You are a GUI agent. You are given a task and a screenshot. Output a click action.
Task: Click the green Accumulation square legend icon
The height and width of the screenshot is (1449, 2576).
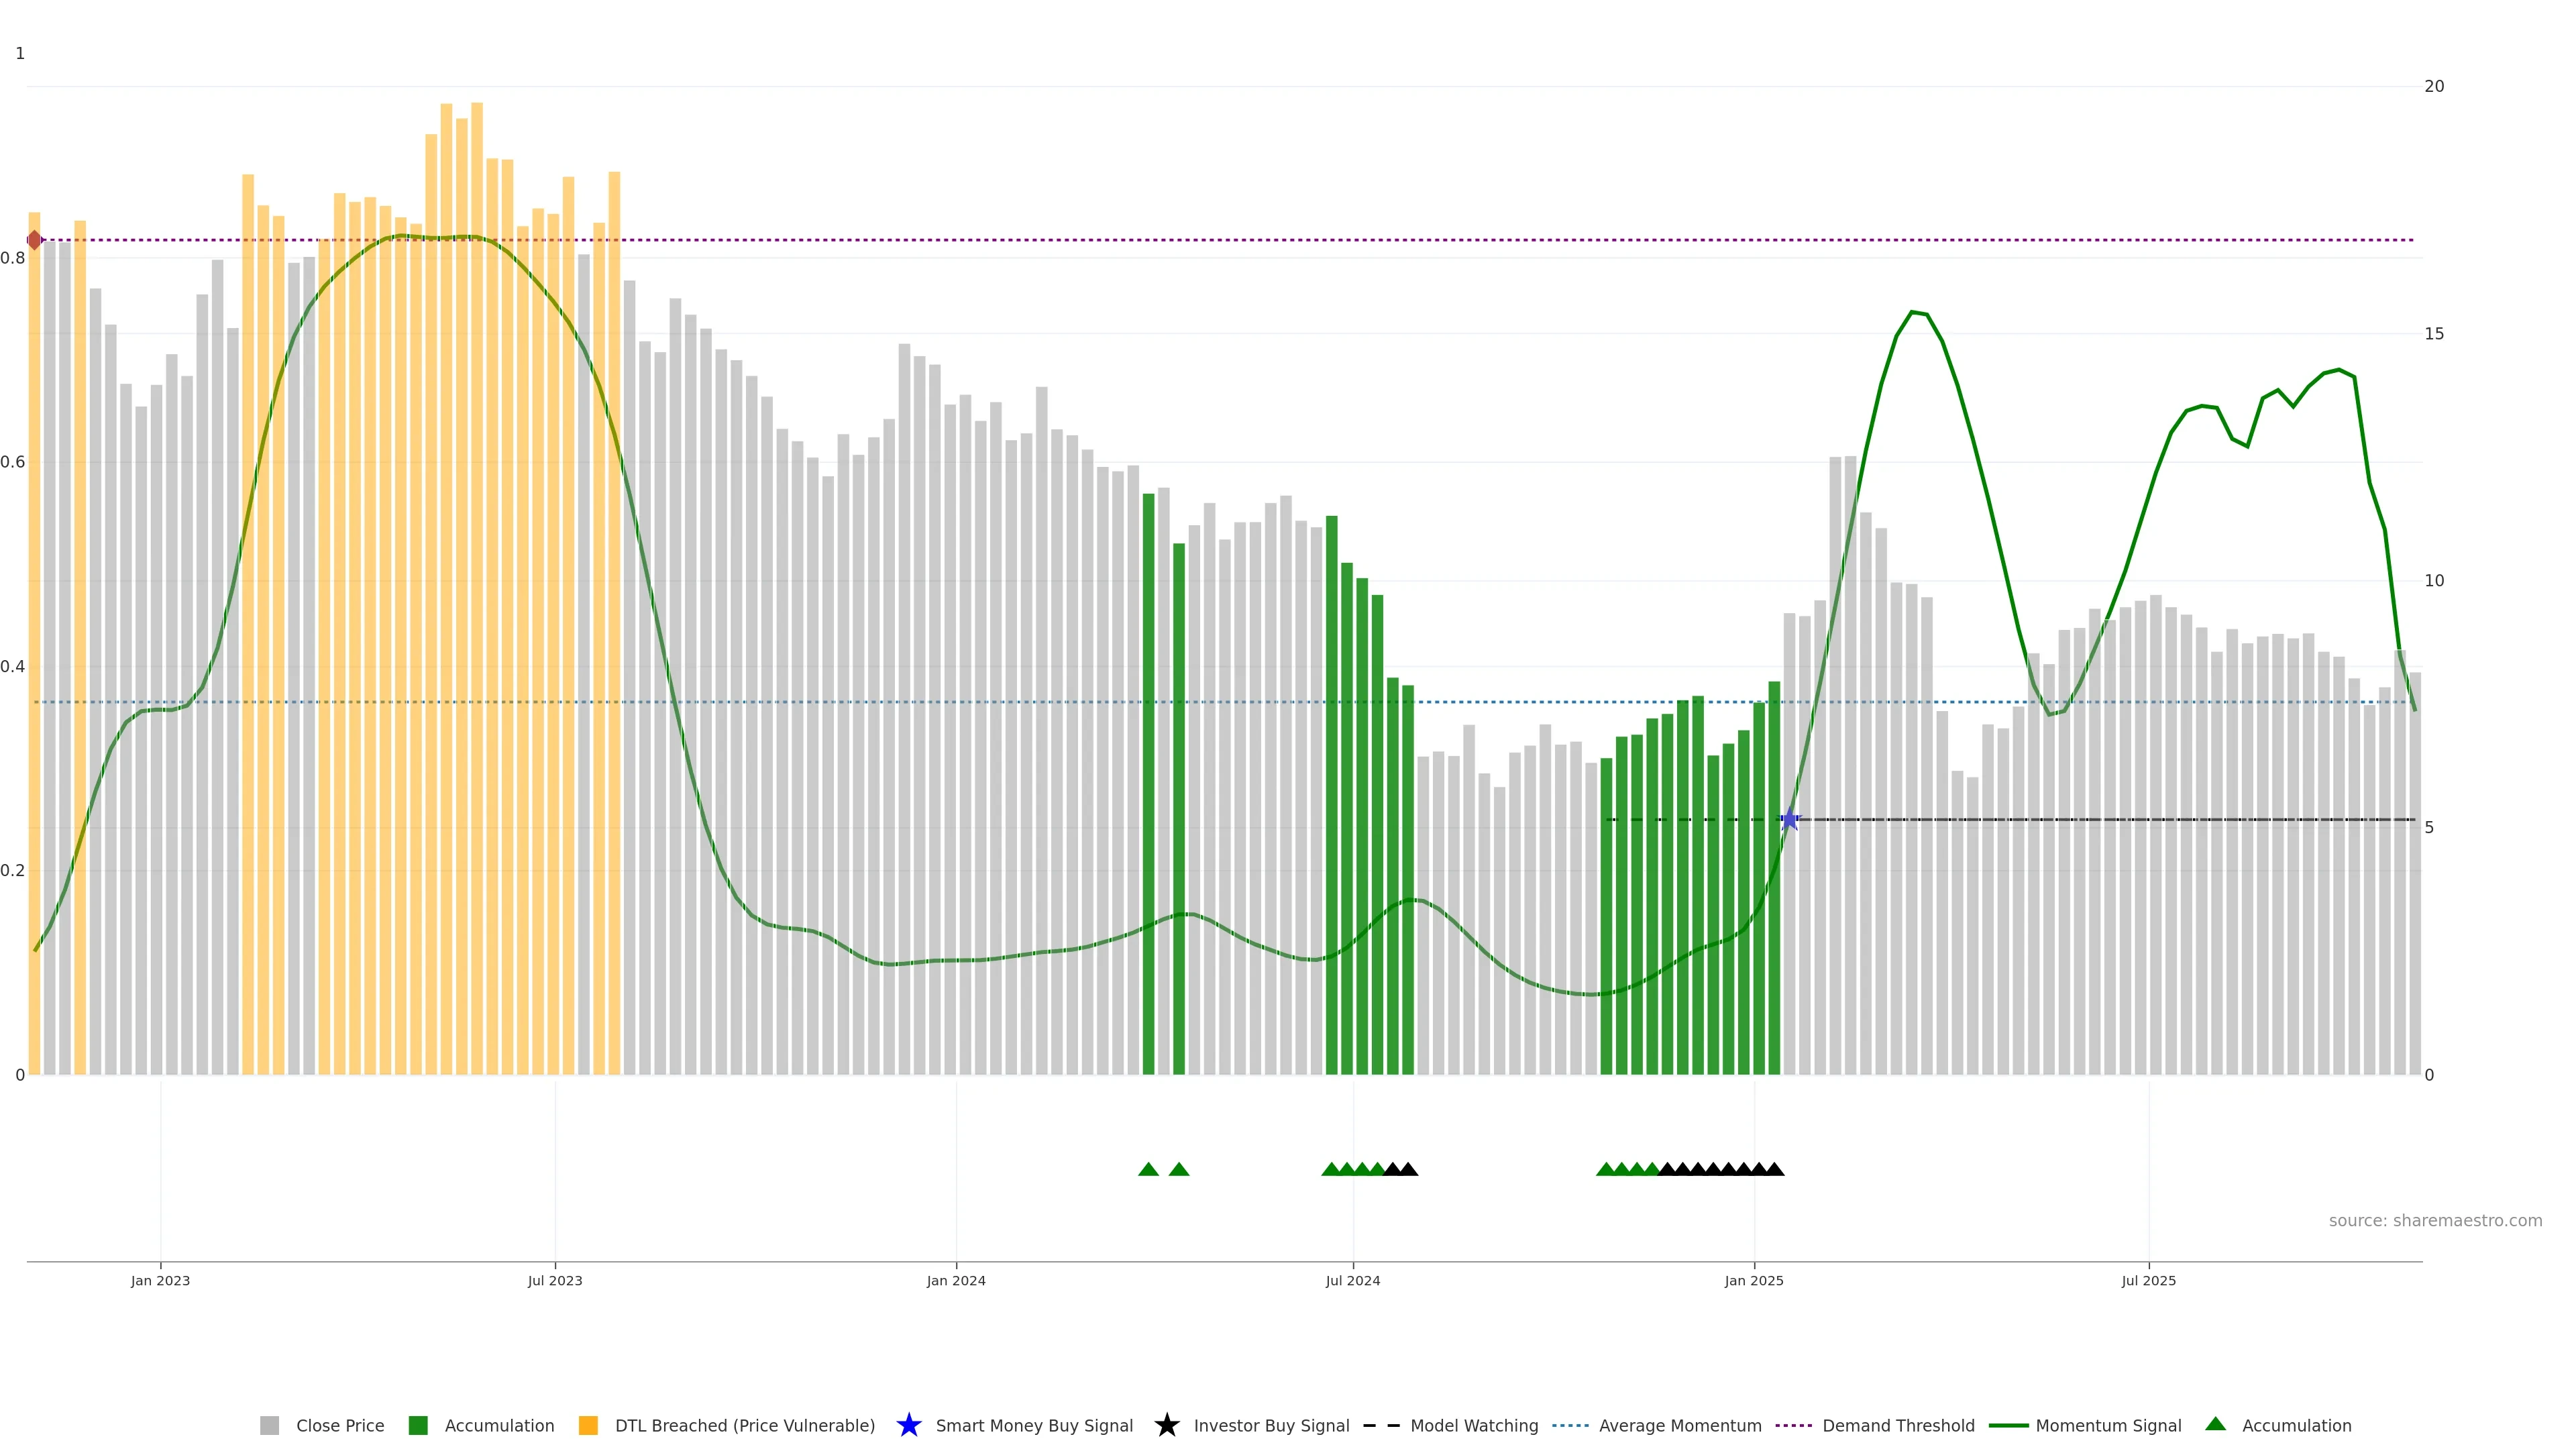click(x=418, y=1425)
